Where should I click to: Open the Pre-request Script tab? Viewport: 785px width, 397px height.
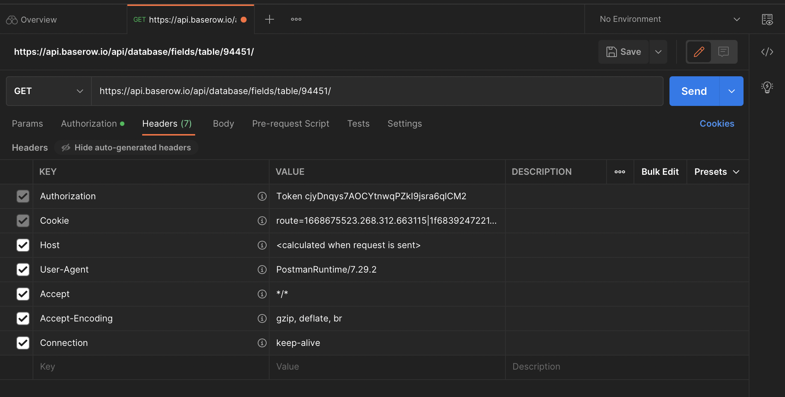click(290, 124)
